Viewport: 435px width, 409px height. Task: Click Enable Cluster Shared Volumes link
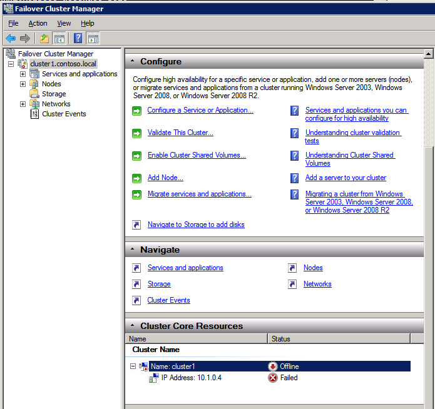click(x=197, y=155)
